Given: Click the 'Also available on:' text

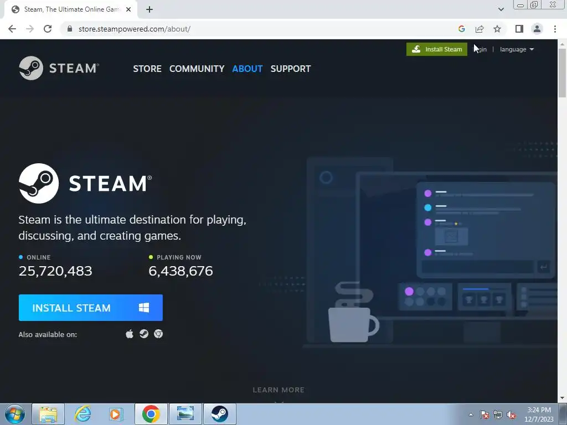Looking at the screenshot, I should coord(48,334).
